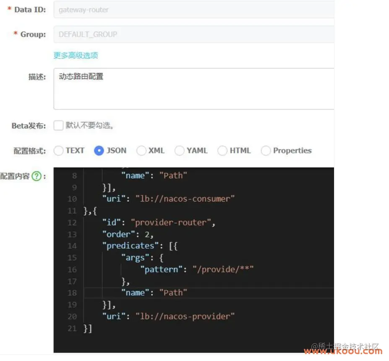Click the "order": 2 line
Viewport: 389px width, 361px height.
click(x=128, y=235)
